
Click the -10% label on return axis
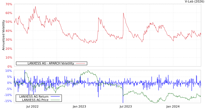[x=9, y=95]
